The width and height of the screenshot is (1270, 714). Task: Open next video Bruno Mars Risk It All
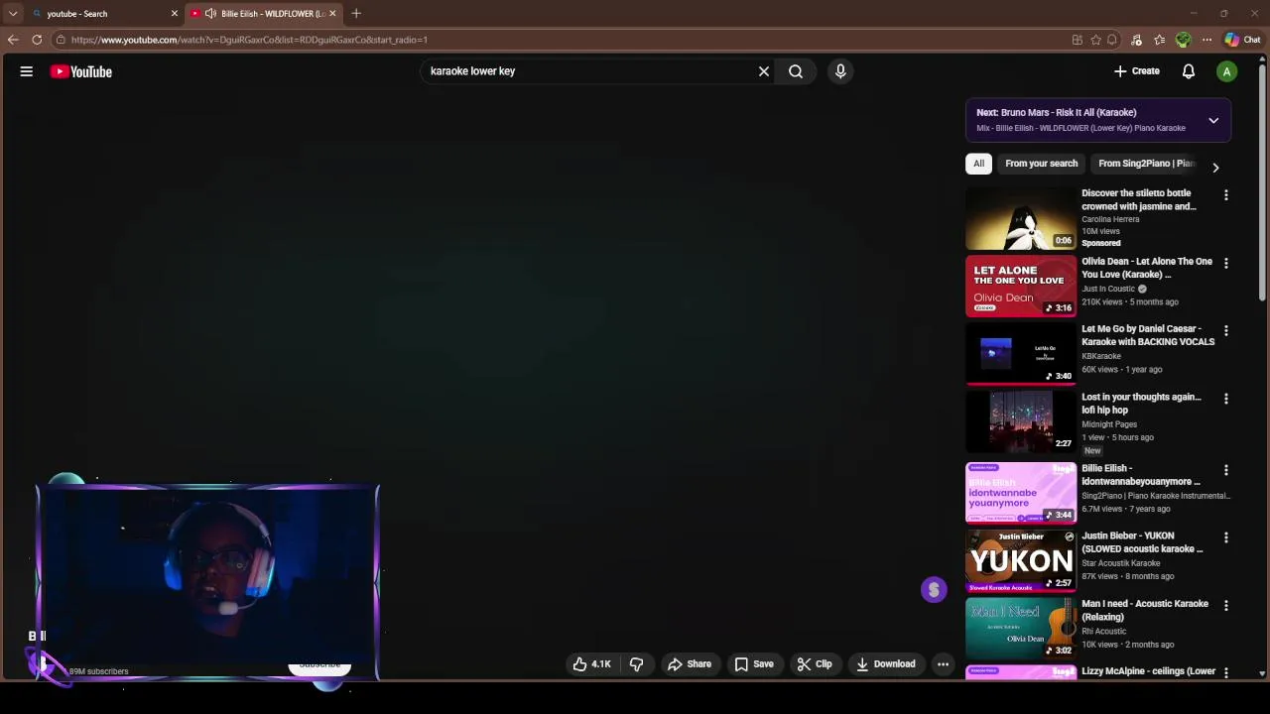(x=1057, y=113)
